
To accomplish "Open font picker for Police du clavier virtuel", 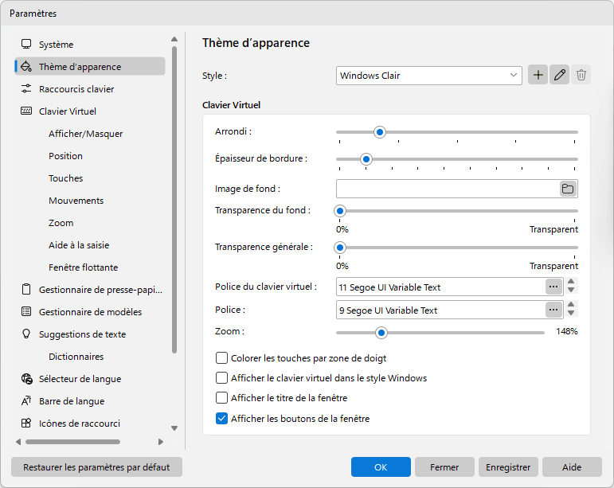I will point(553,287).
